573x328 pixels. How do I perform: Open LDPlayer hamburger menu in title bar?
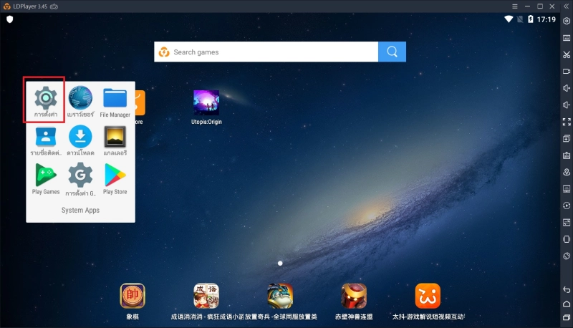pyautogui.click(x=515, y=6)
